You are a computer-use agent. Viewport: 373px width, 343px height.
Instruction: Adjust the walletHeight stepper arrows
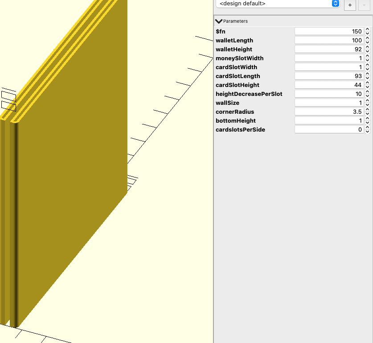point(368,49)
